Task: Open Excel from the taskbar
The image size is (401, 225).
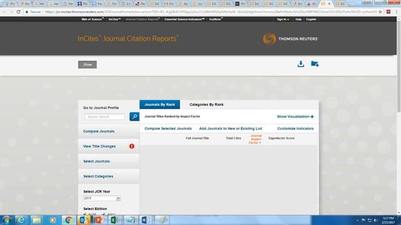Action: point(114,220)
